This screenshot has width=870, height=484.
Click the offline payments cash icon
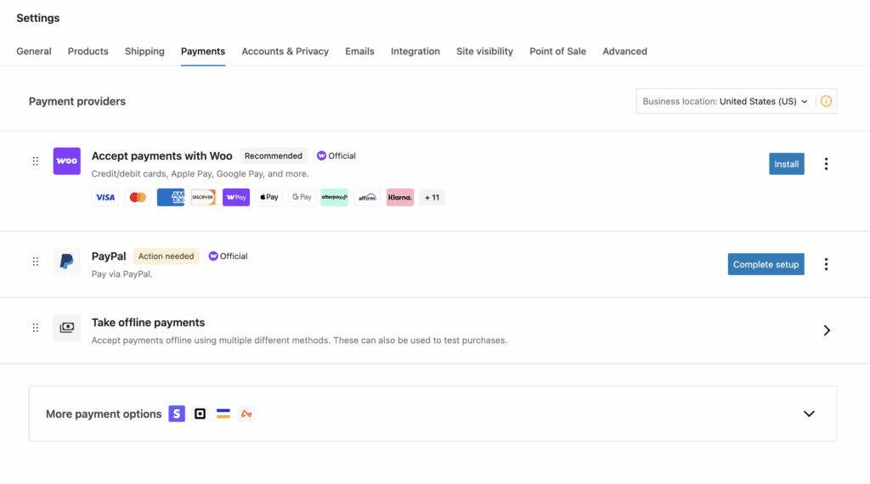[66, 327]
